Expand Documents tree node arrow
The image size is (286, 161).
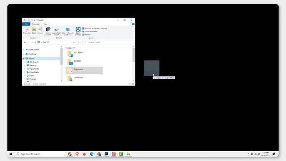25,69
